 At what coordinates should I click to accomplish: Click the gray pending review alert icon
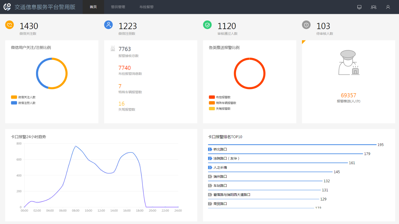coord(306,25)
